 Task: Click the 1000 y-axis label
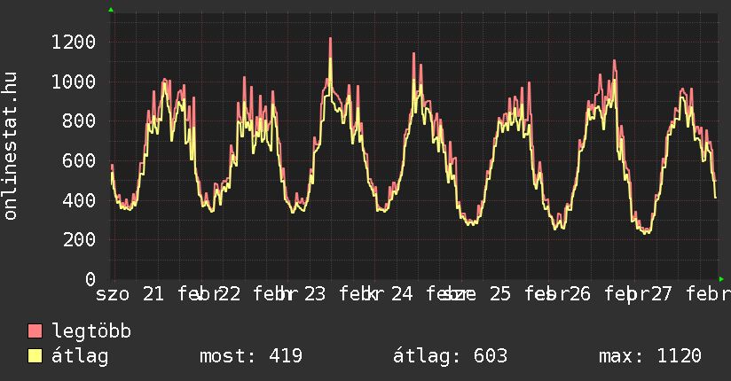(74, 82)
